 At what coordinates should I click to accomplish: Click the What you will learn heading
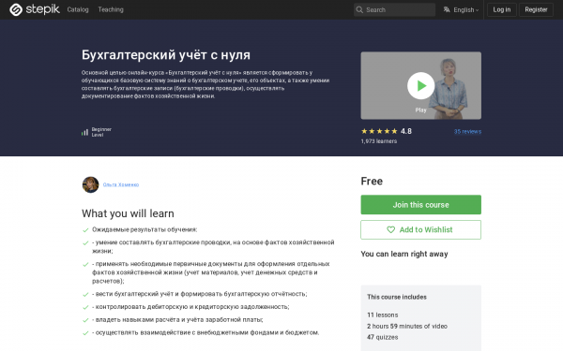point(128,213)
